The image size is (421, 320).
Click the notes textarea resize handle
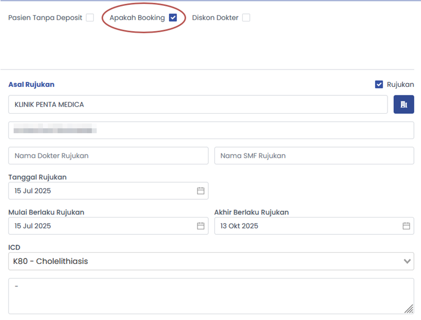409,309
